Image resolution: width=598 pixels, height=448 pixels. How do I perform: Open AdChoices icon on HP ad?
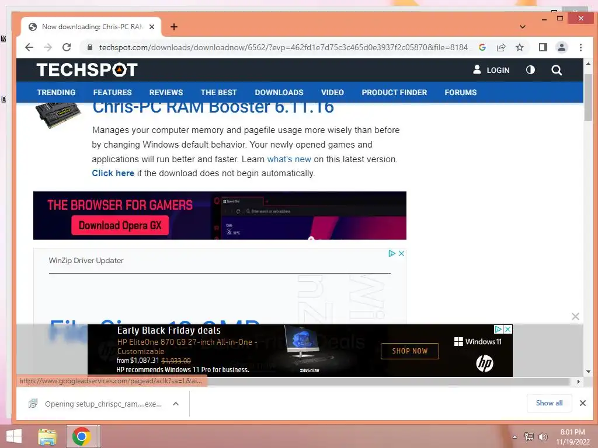pos(498,329)
